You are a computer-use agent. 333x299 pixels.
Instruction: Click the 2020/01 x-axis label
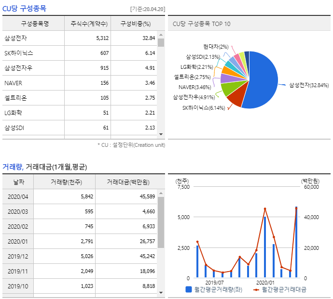tap(265, 283)
